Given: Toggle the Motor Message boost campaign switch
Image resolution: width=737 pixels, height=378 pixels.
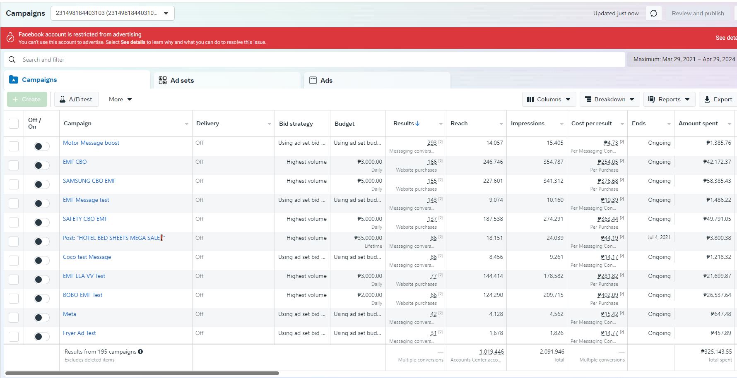Looking at the screenshot, I should tap(41, 146).
